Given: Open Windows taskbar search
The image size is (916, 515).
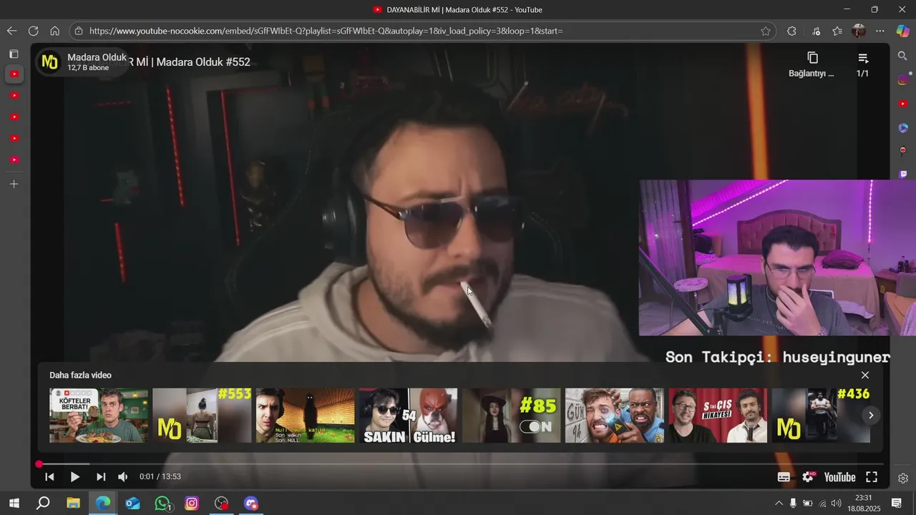Looking at the screenshot, I should [x=43, y=504].
